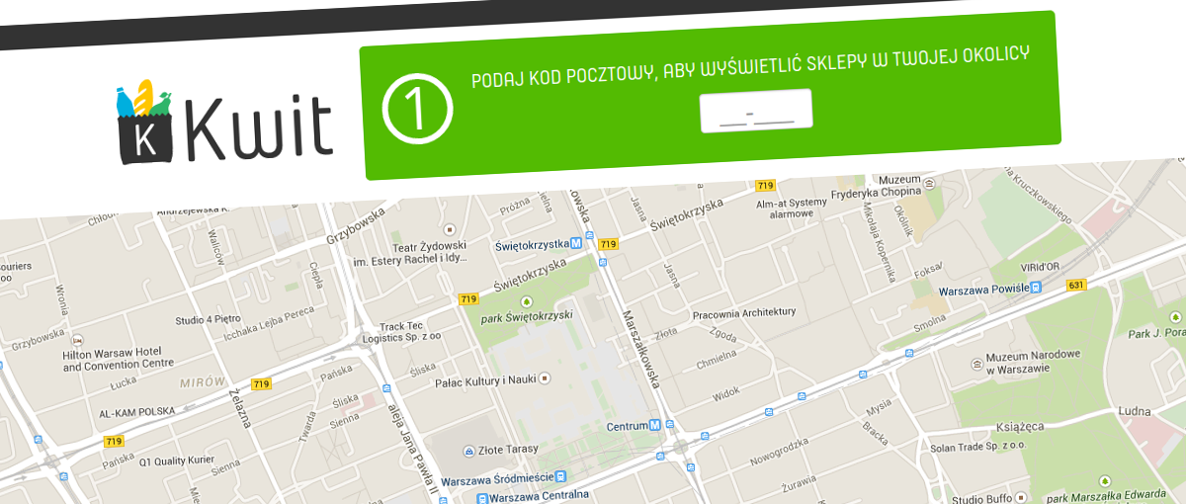Click the Q1 Quality Kurier label
The height and width of the screenshot is (504, 1186).
click(175, 461)
